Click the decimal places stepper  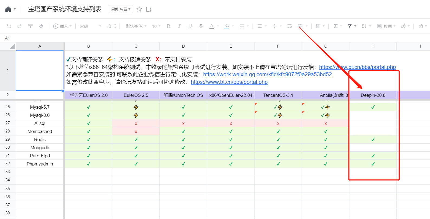click(115, 26)
